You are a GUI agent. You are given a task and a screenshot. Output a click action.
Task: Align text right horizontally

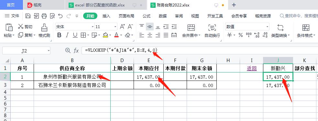(x=158, y=35)
